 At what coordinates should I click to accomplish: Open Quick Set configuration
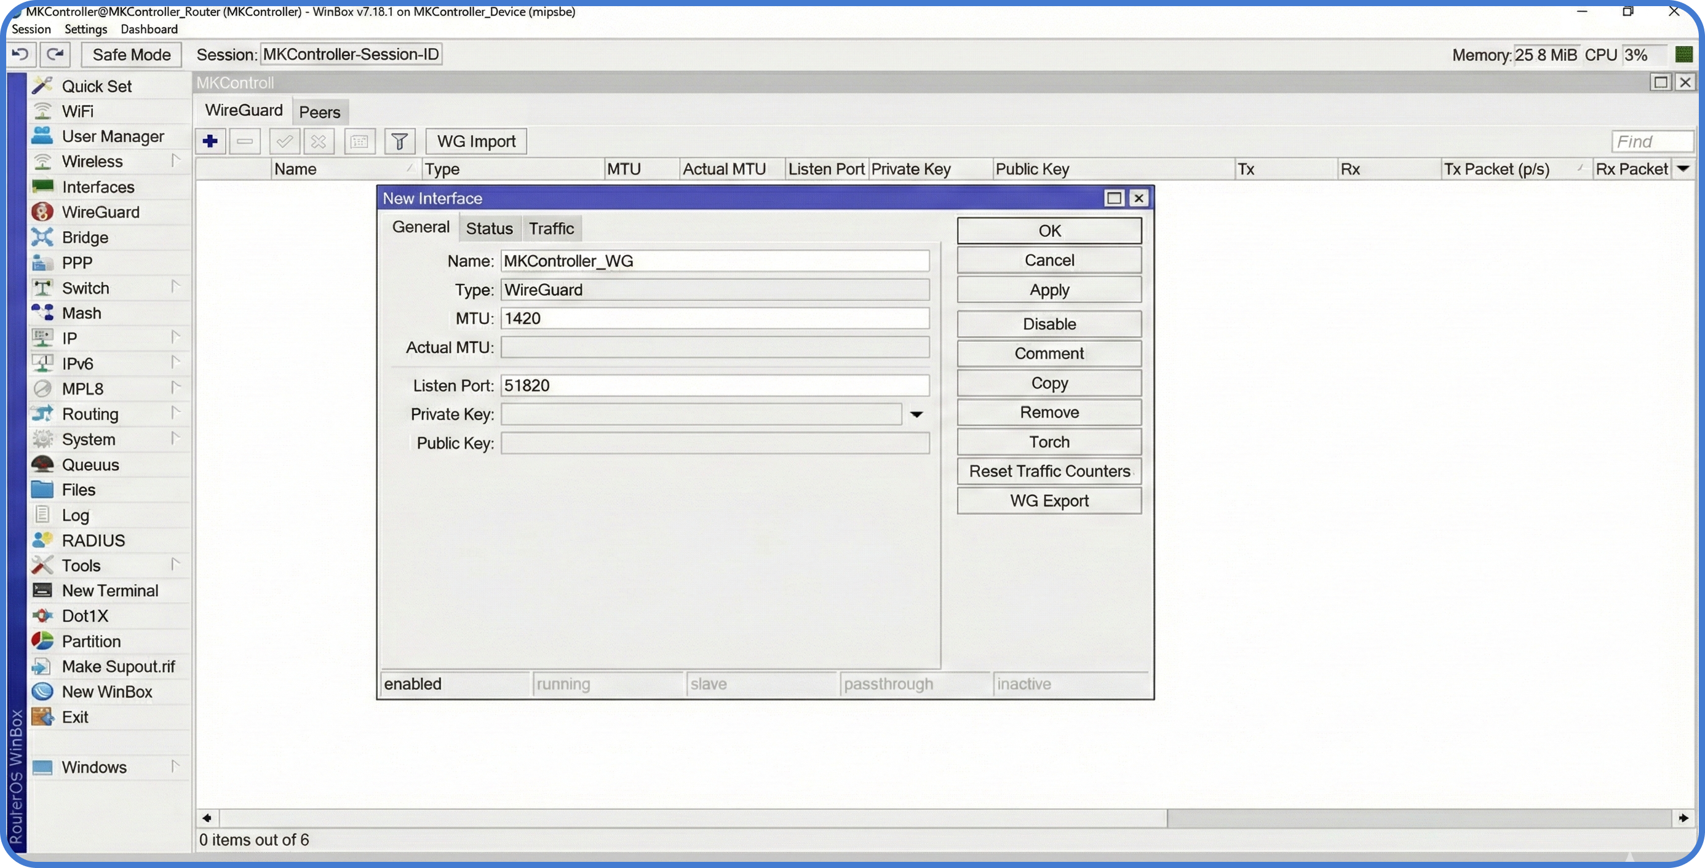pos(95,85)
